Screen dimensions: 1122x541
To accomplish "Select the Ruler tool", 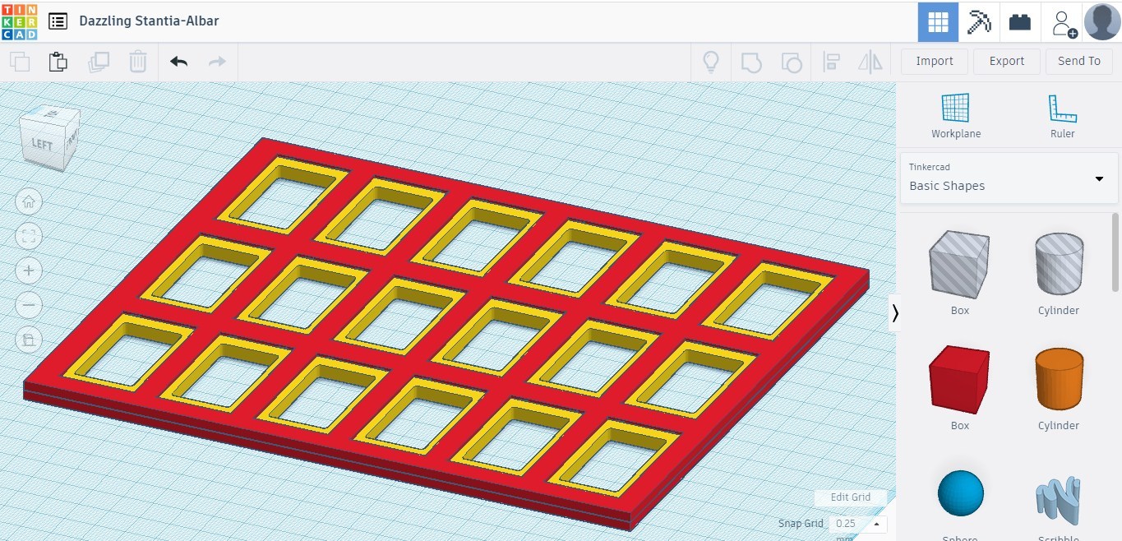I will click(1062, 115).
